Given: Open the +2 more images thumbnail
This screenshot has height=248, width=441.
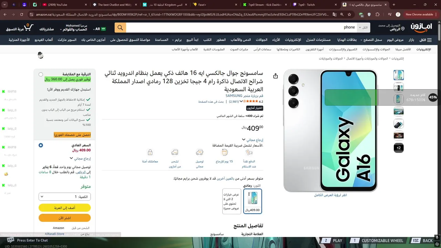Looking at the screenshot, I should pos(399,148).
